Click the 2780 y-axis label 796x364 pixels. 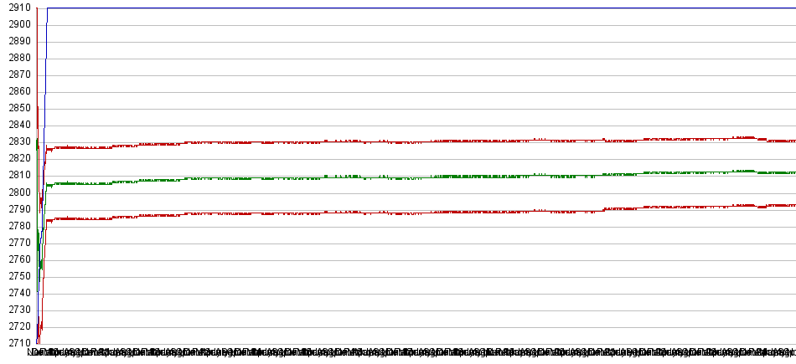click(18, 225)
